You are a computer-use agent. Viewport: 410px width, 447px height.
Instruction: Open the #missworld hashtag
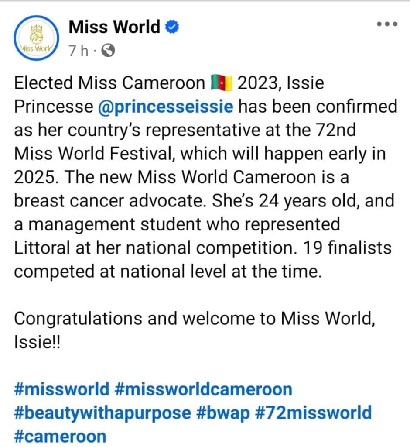coord(62,389)
